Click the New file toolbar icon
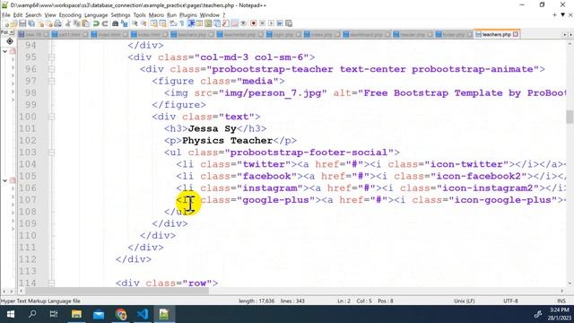 (x=6, y=23)
